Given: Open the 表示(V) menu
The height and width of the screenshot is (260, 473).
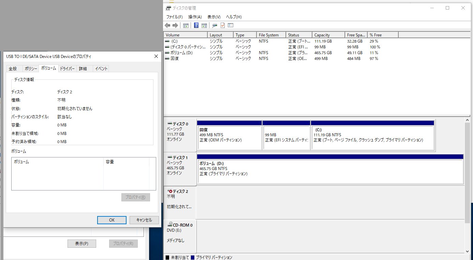Looking at the screenshot, I should click(x=214, y=17).
